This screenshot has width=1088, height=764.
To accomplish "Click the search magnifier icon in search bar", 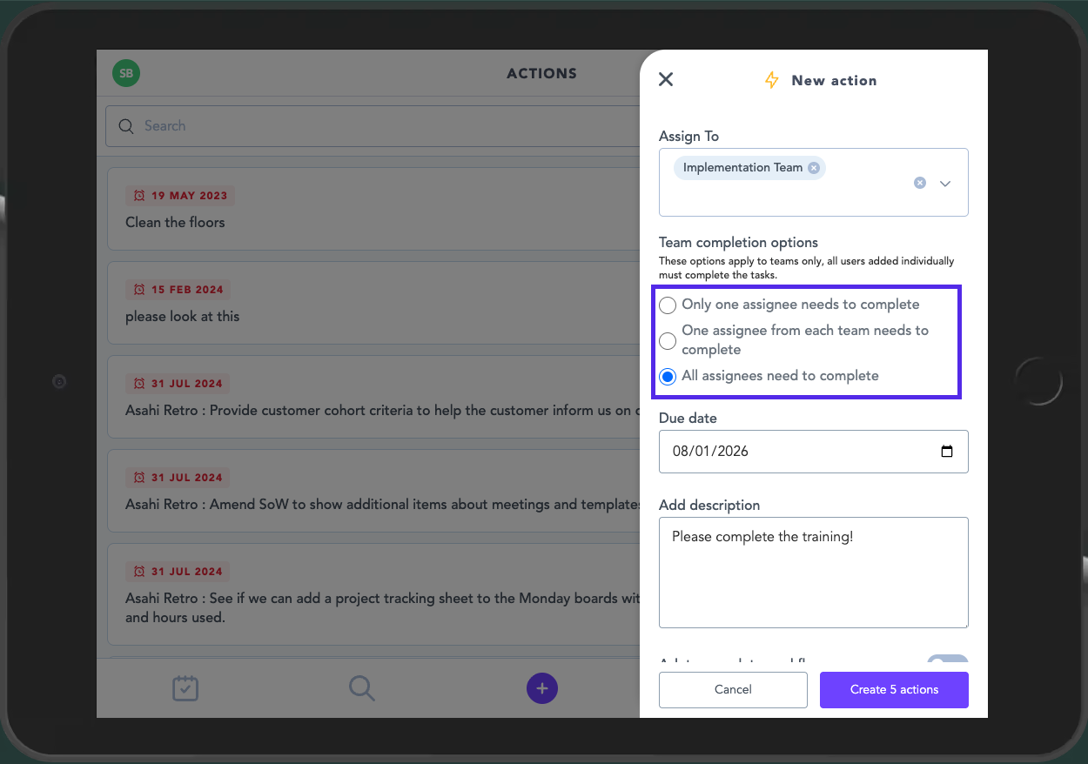I will 126,126.
